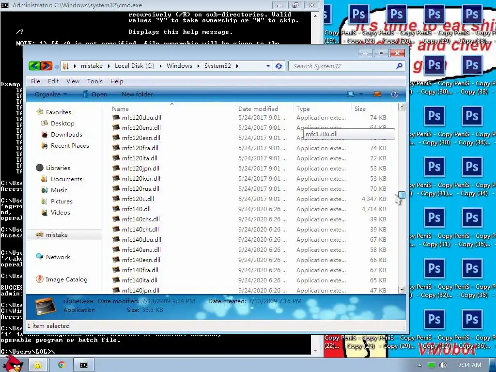Open address bar history dropdown
Image resolution: width=496 pixels, height=372 pixels.
click(268, 66)
